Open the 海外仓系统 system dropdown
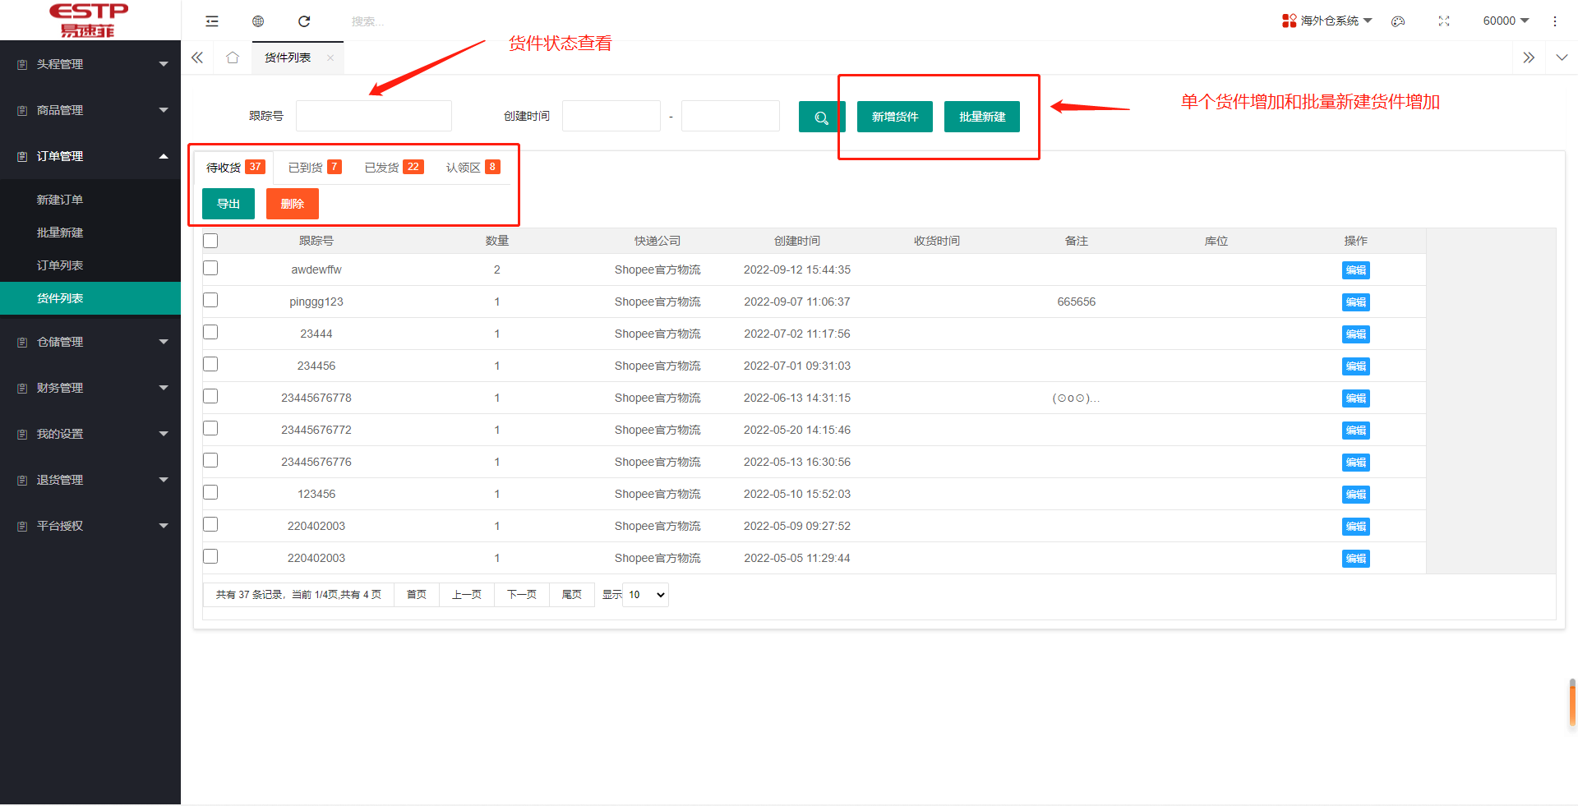 pyautogui.click(x=1327, y=21)
